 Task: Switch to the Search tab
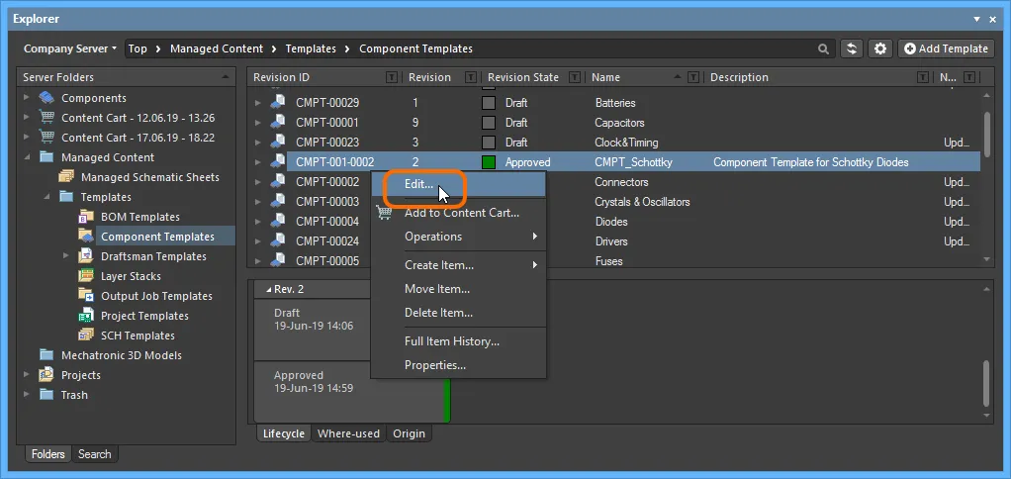95,454
